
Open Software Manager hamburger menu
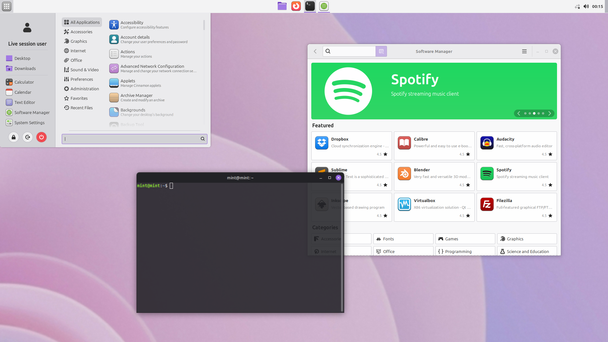(524, 51)
